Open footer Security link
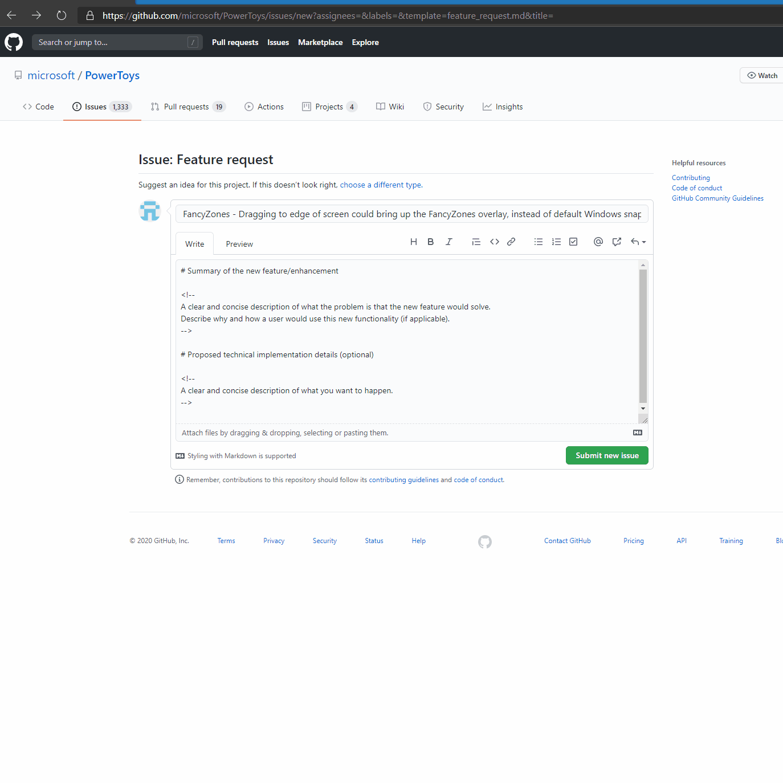The height and width of the screenshot is (783, 783). tap(325, 541)
